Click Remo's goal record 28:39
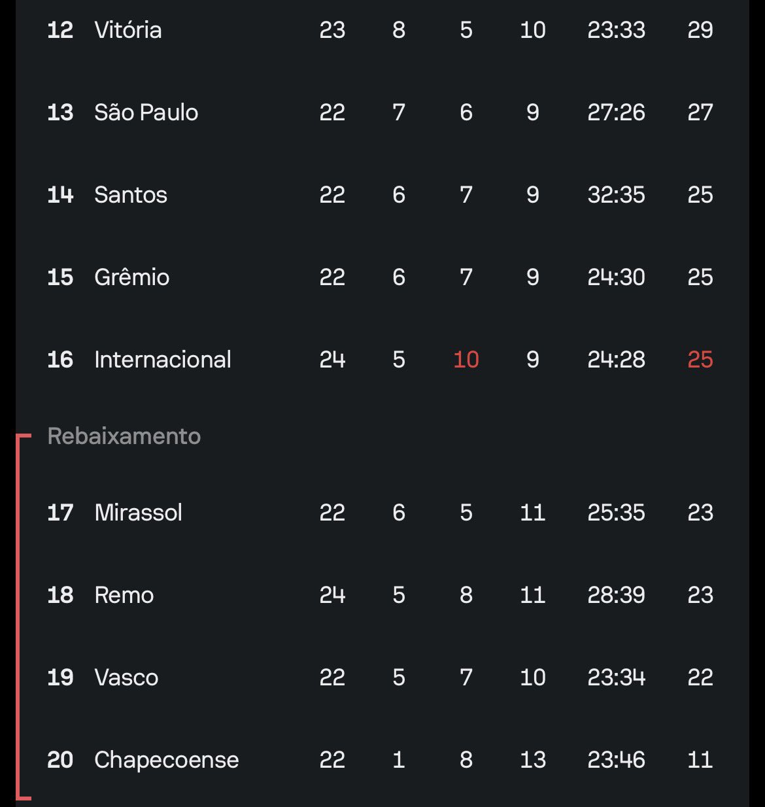 (x=616, y=595)
